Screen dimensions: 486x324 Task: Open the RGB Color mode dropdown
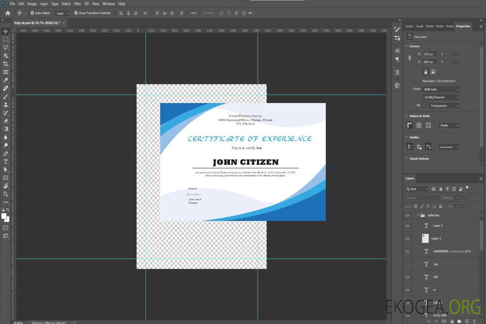point(441,89)
